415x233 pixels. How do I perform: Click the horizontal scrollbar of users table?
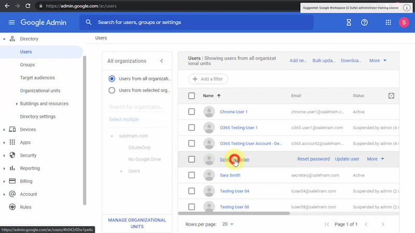click(x=234, y=213)
